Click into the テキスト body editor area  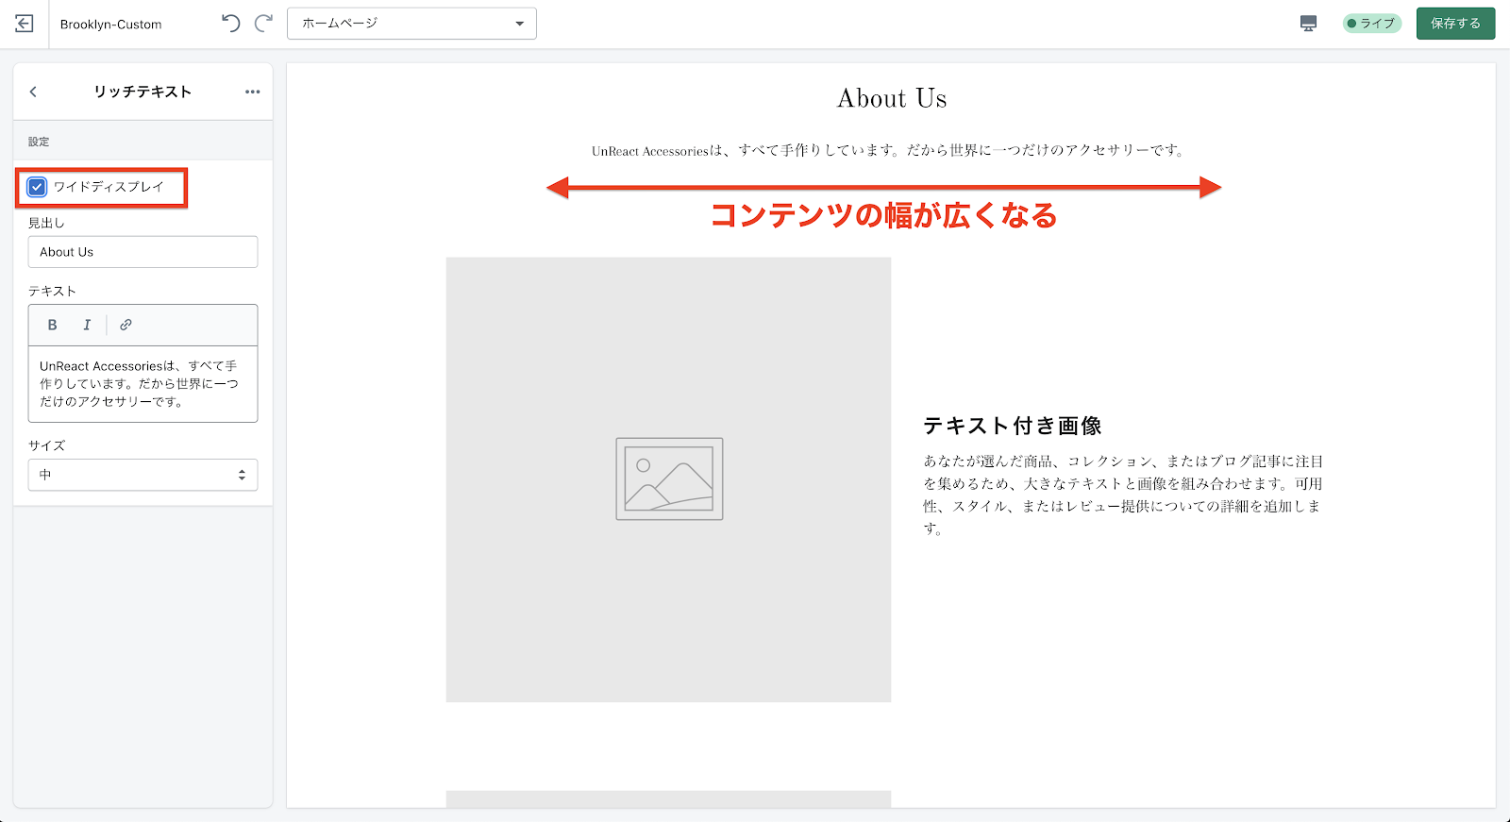[143, 383]
